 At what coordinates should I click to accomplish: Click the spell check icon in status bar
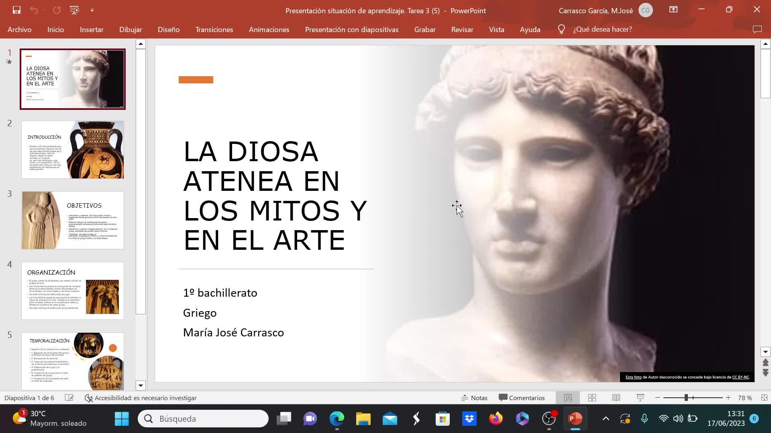coord(69,398)
